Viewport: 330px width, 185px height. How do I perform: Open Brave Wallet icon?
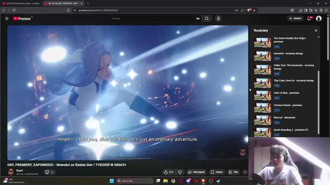click(x=311, y=10)
